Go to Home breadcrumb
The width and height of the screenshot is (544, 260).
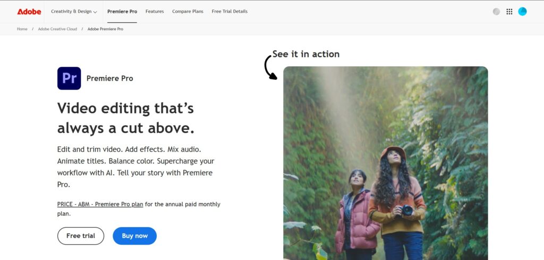(x=22, y=29)
